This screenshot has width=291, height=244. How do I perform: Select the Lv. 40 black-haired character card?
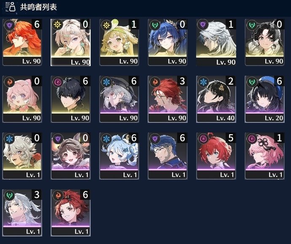(216, 99)
